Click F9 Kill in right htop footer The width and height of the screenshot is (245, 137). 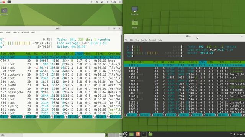234,115
